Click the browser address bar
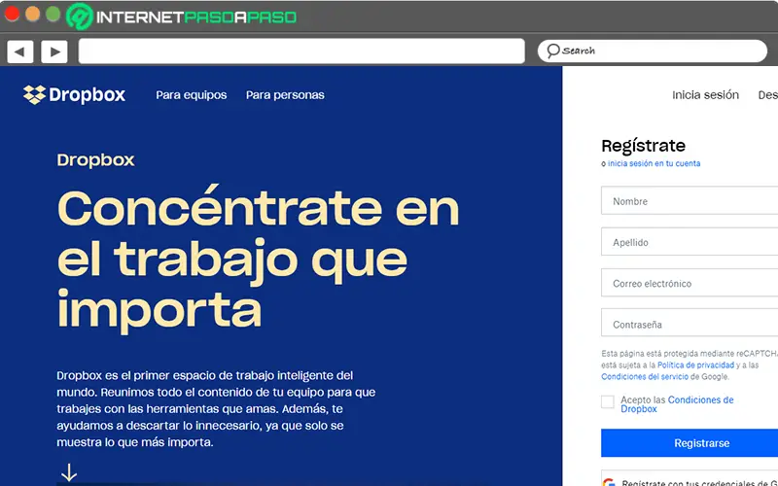 [301, 52]
